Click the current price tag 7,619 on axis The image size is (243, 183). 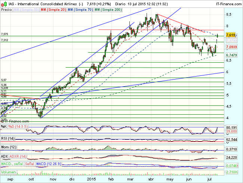click(x=231, y=35)
